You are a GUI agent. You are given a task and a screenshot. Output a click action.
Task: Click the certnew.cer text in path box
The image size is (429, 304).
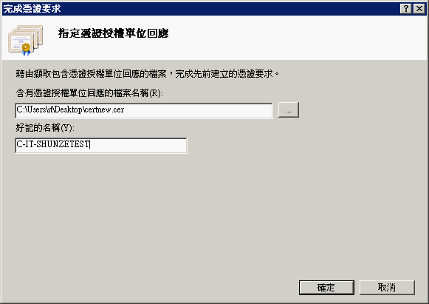click(104, 109)
